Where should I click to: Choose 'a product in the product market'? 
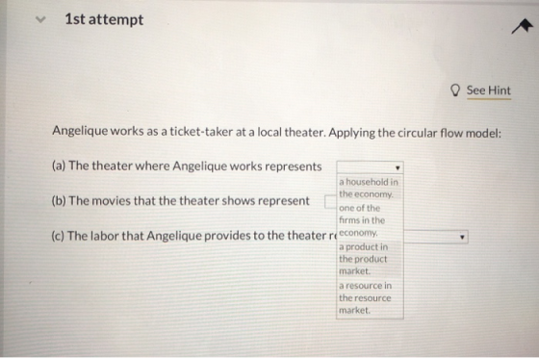point(370,259)
